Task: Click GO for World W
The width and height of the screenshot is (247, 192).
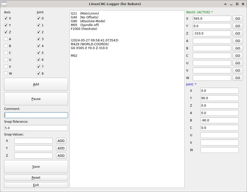Action: coord(238,78)
